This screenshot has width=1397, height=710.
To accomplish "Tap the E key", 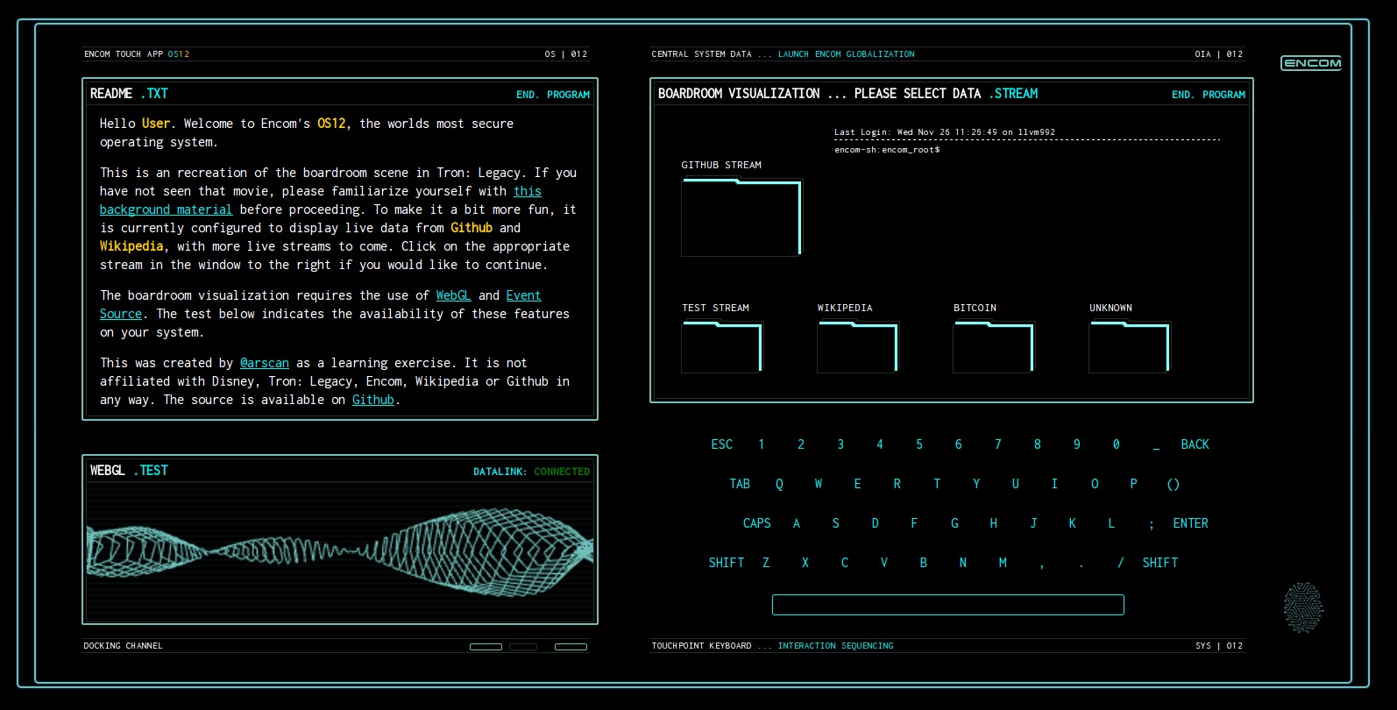I will pyautogui.click(x=858, y=484).
